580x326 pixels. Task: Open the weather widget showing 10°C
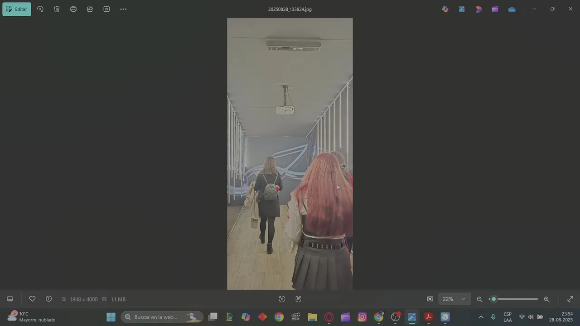(31, 316)
